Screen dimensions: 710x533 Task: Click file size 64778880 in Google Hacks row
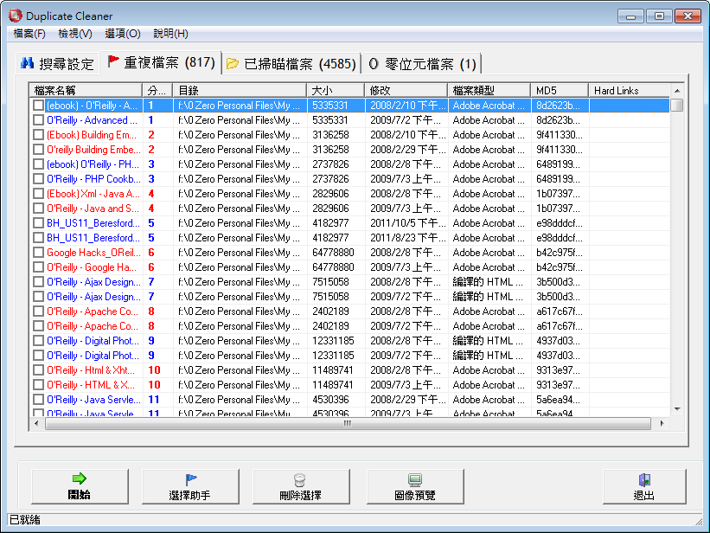tap(333, 253)
